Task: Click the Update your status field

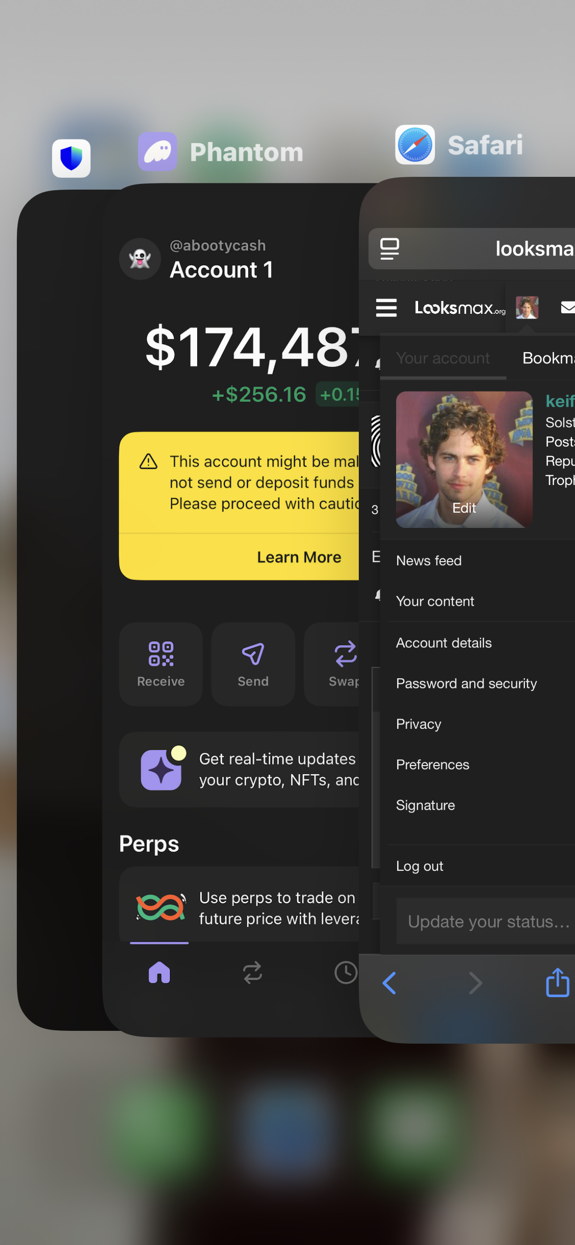Action: (486, 921)
